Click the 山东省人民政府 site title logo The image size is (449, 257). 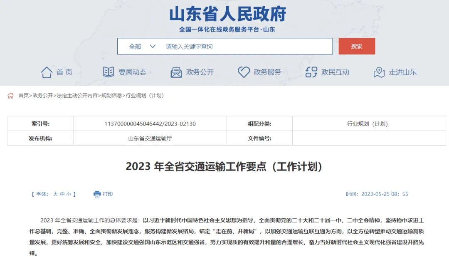click(227, 14)
